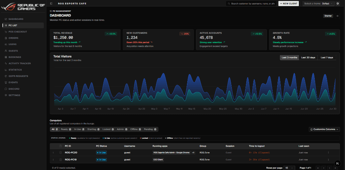Go to the previous page
The height and width of the screenshot is (170, 345).
click(324, 168)
